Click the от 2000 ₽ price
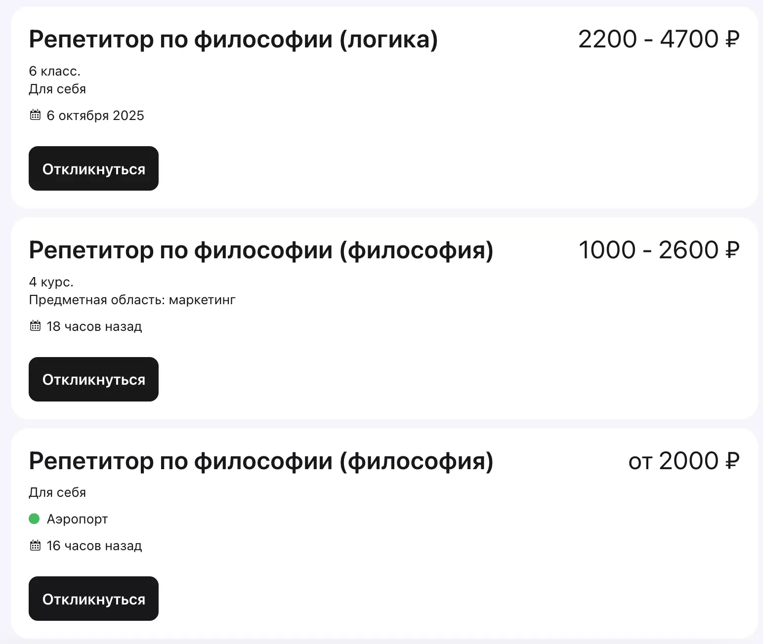The image size is (763, 644). [x=683, y=461]
